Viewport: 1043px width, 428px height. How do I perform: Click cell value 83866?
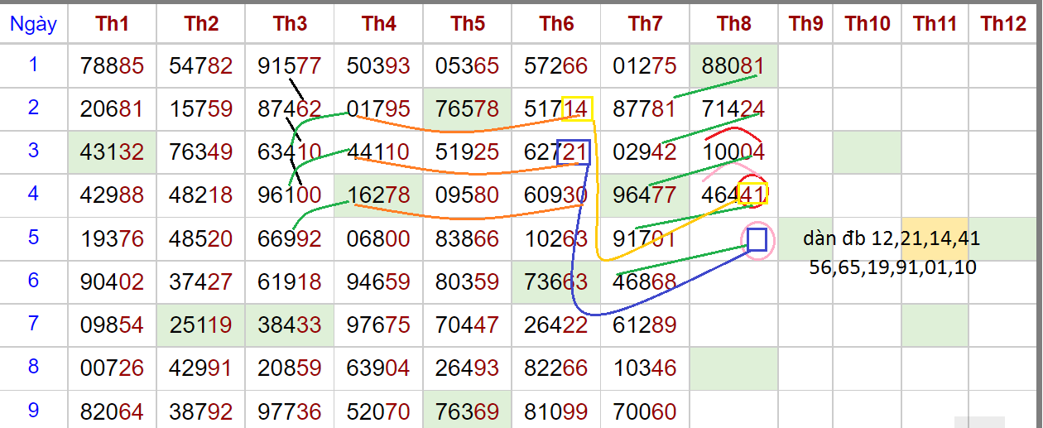click(468, 239)
